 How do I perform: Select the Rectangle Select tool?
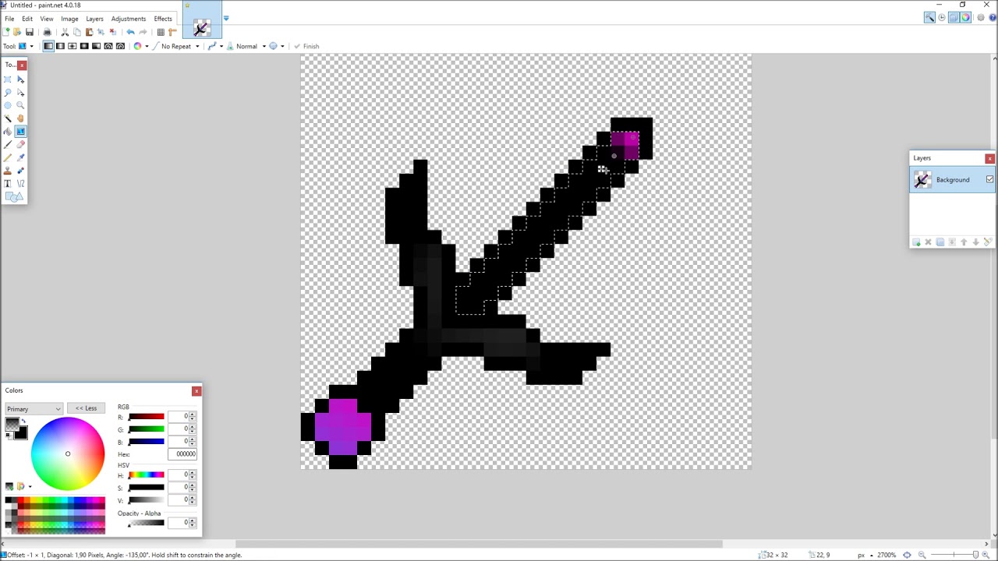click(8, 79)
